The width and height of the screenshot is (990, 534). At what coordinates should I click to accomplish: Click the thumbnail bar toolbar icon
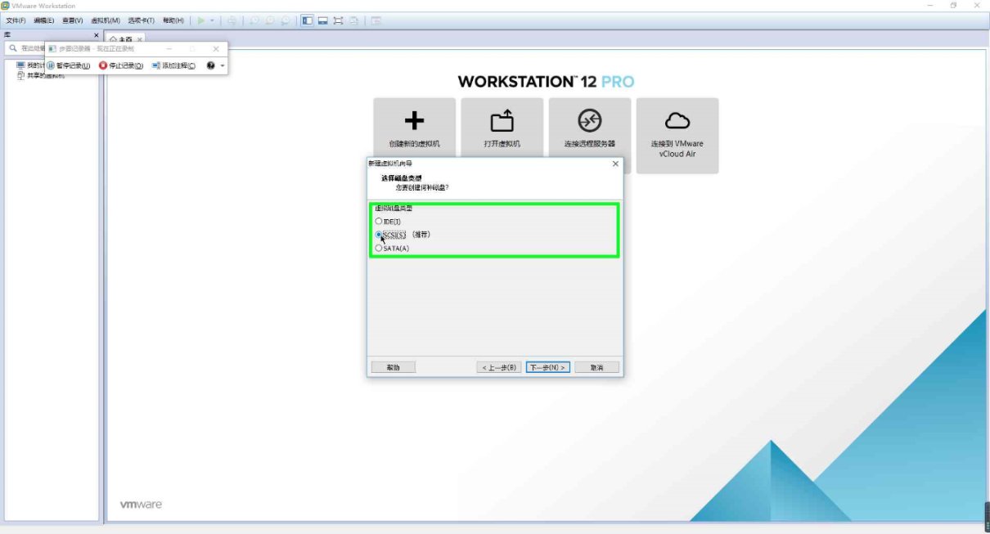pos(322,20)
